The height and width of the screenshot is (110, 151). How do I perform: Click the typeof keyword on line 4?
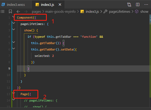pos(40,37)
